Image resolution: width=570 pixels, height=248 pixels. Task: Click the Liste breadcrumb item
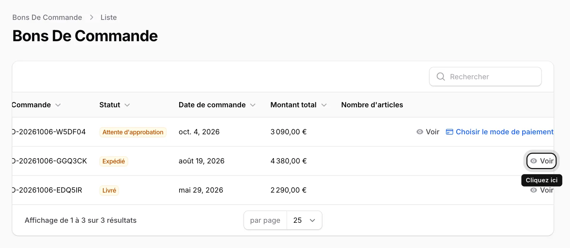[109, 17]
